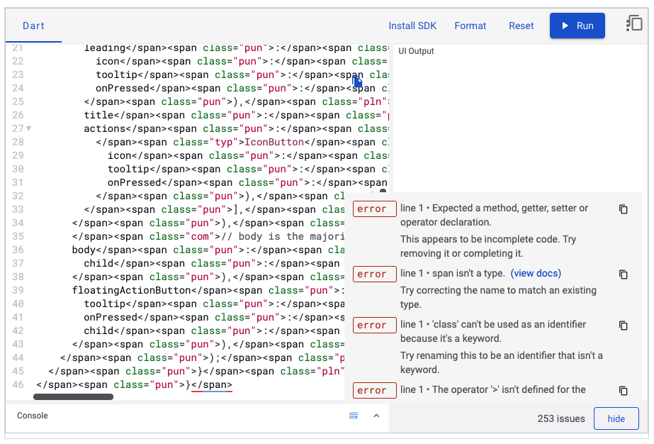Click the error badge for span type
The height and width of the screenshot is (444, 654).
pyautogui.click(x=374, y=274)
